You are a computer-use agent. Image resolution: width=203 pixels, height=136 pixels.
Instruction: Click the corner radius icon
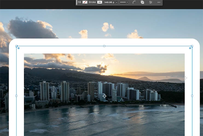[134, 2]
